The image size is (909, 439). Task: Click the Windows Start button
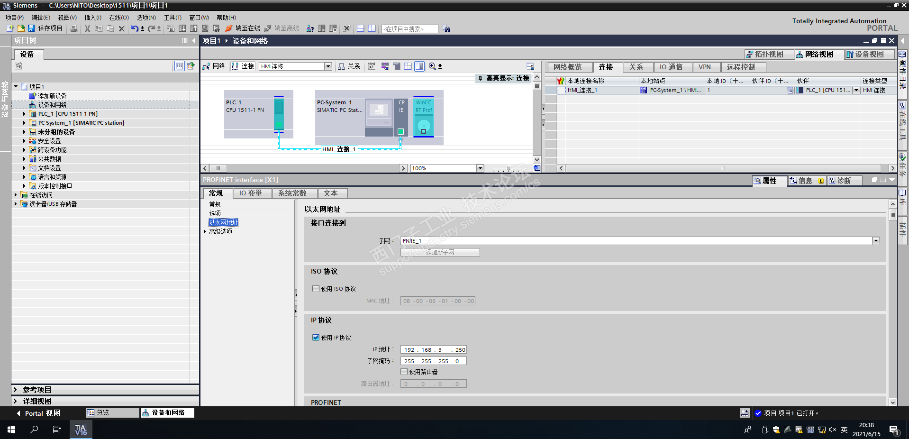point(11,430)
